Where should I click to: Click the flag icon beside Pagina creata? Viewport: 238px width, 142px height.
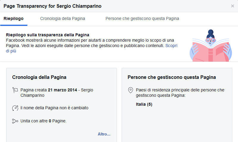click(x=15, y=90)
